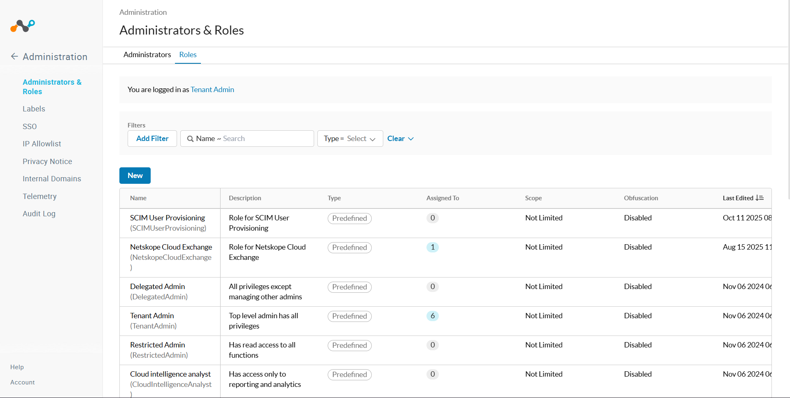Click the Oct 11 2025 last edited date
Viewport: 790px width, 398px height.
(747, 218)
